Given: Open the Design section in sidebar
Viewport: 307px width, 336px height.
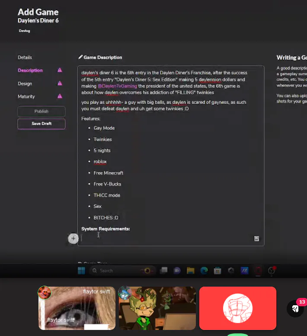Looking at the screenshot, I should (x=25, y=84).
